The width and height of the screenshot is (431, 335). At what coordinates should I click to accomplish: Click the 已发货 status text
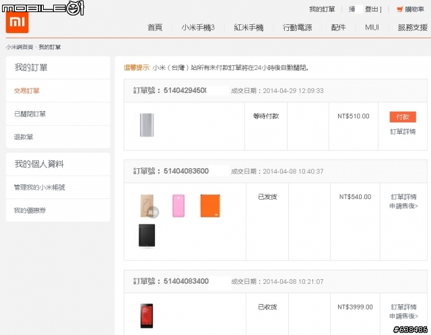[x=267, y=196]
